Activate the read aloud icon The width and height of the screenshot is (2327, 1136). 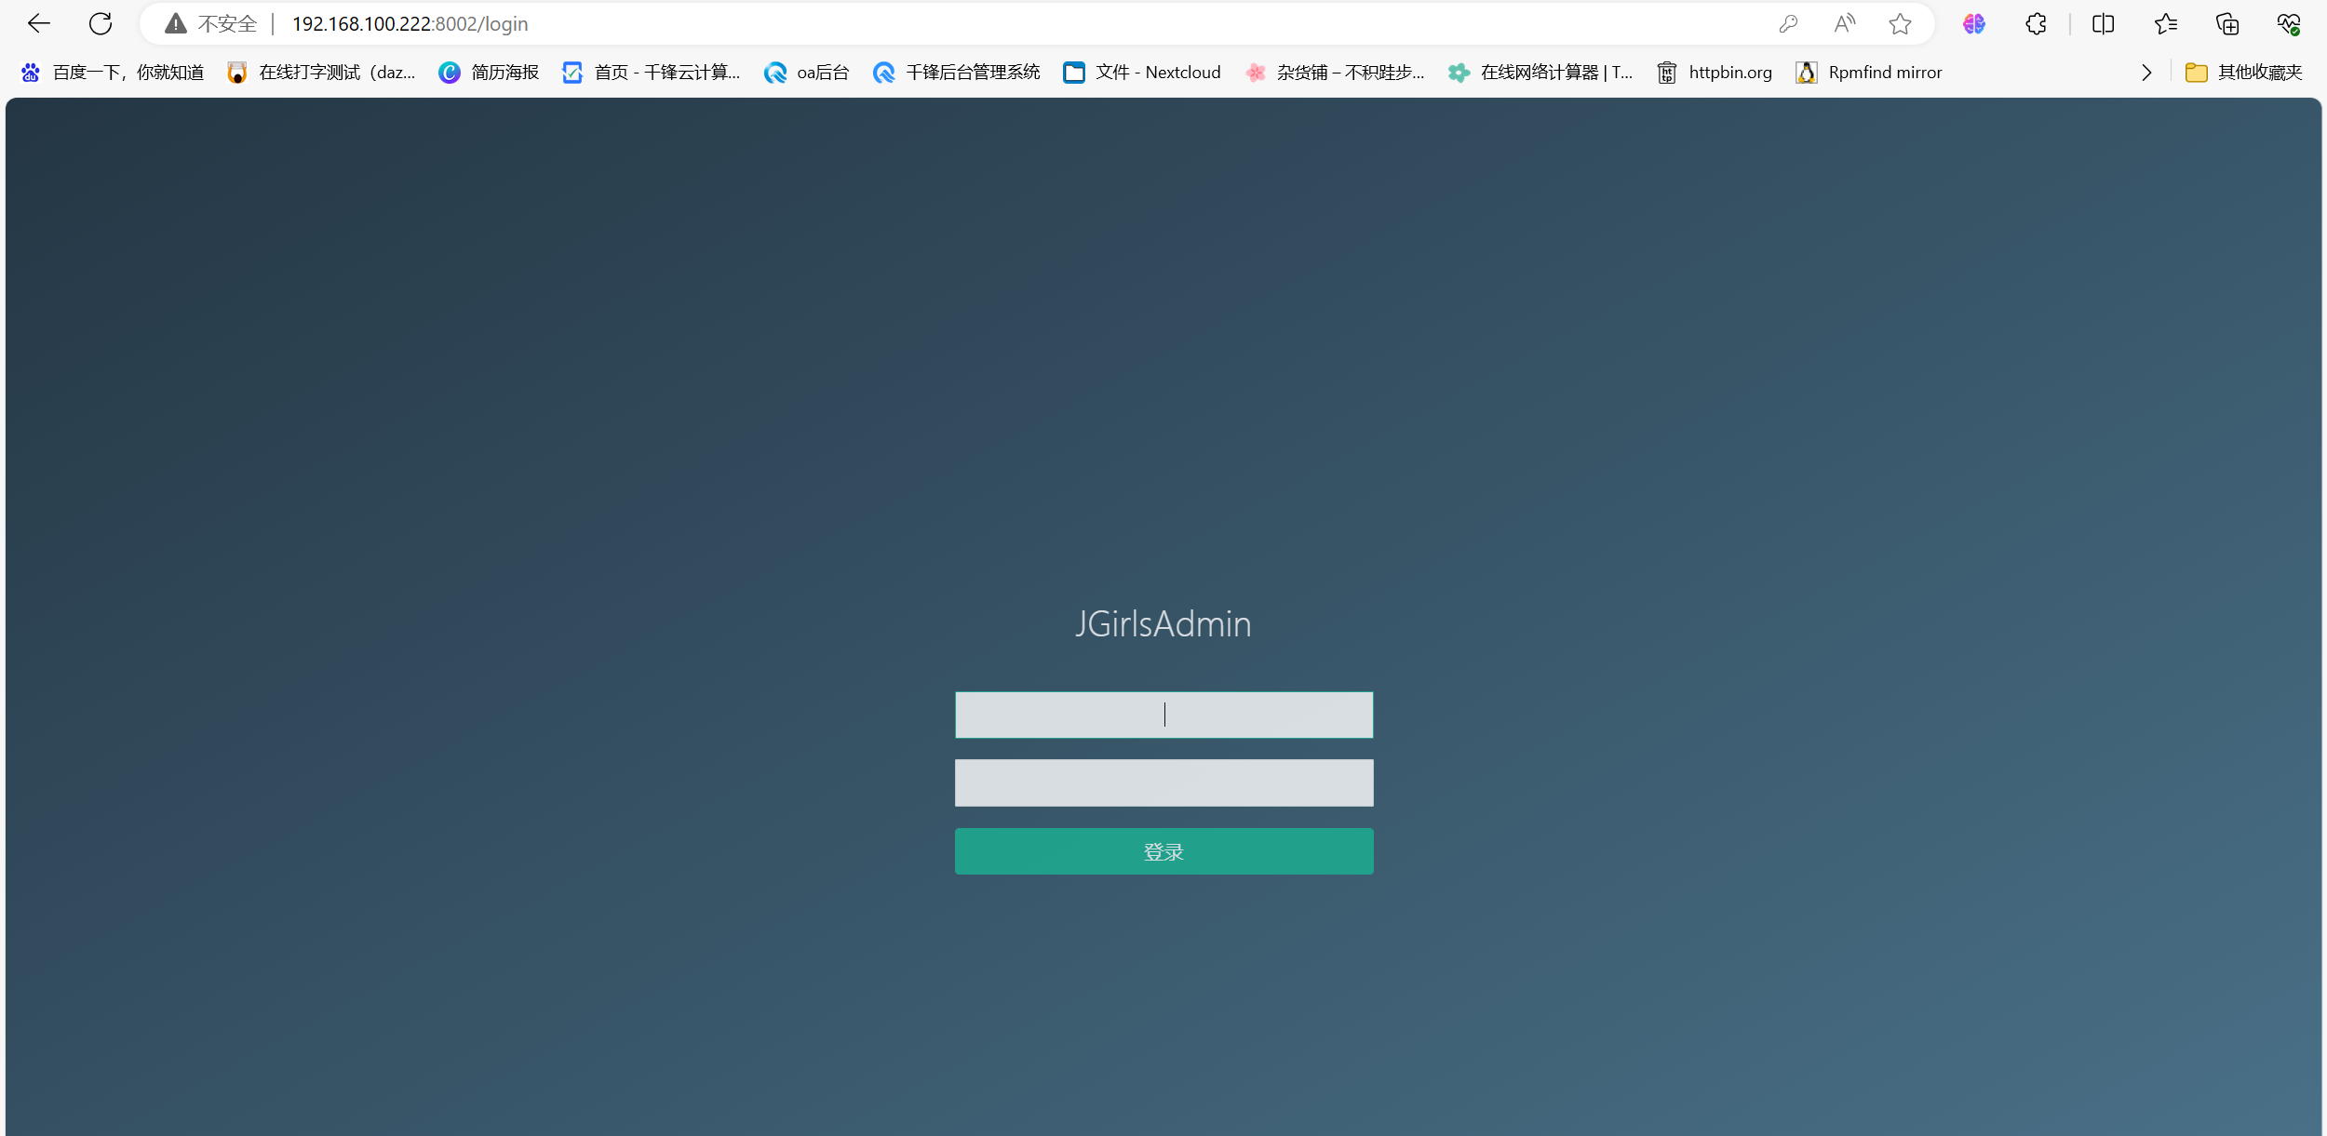(1844, 24)
